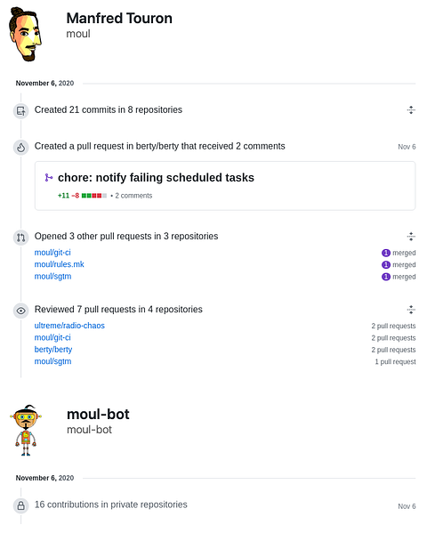This screenshot has width=427, height=549.
Task: Expand the opened pull requests section
Action: pyautogui.click(x=411, y=237)
